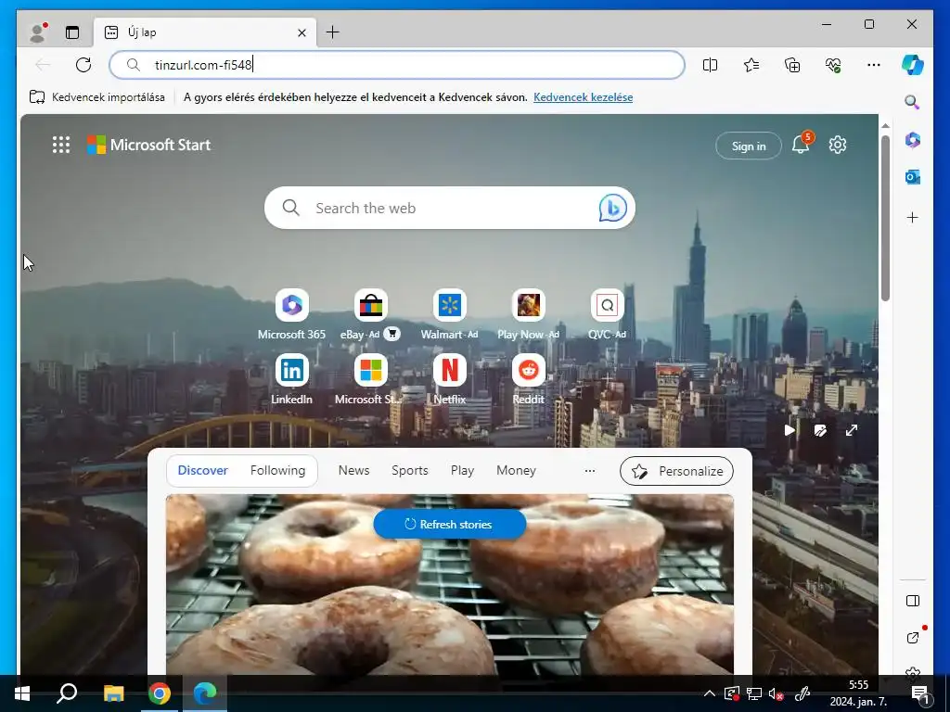The height and width of the screenshot is (712, 950).
Task: Reload the page with the refresh icon
Action: pyautogui.click(x=83, y=65)
